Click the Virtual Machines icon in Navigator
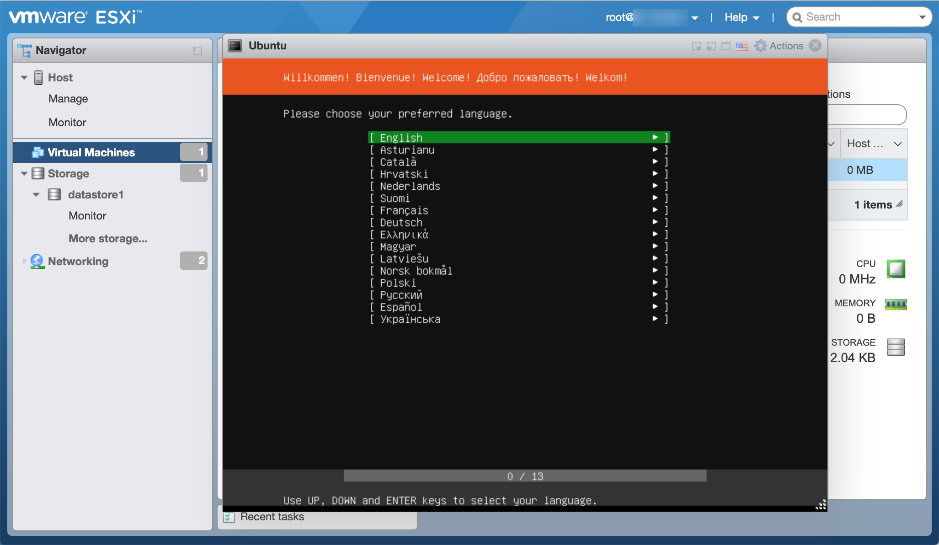This screenshot has width=939, height=545. pyautogui.click(x=37, y=152)
